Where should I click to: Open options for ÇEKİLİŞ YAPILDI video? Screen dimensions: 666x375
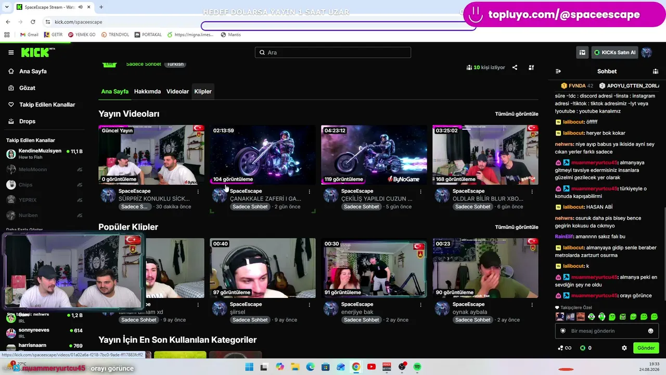tap(420, 192)
